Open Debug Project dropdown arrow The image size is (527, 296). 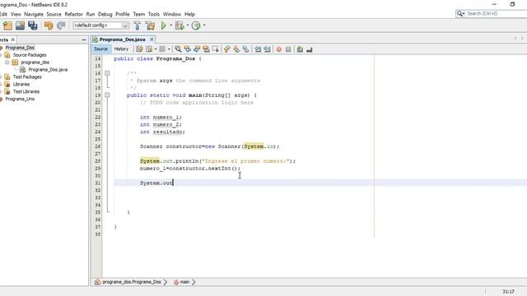coord(188,25)
